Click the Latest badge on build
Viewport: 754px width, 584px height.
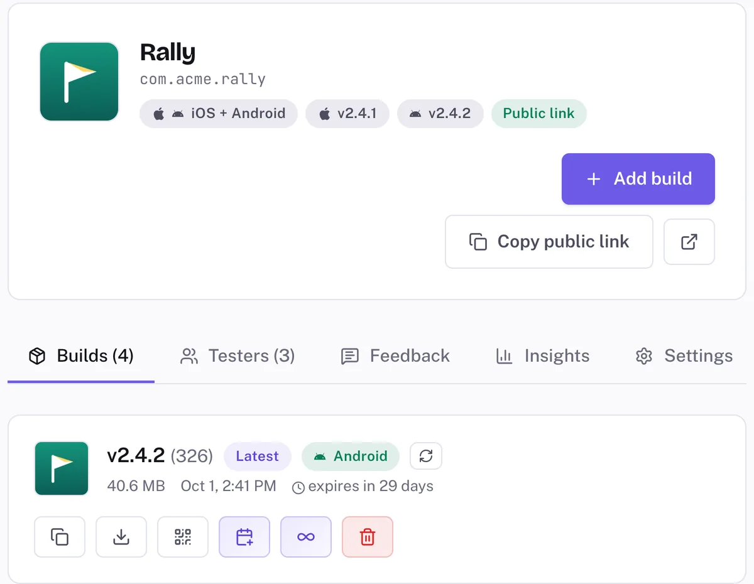(258, 457)
